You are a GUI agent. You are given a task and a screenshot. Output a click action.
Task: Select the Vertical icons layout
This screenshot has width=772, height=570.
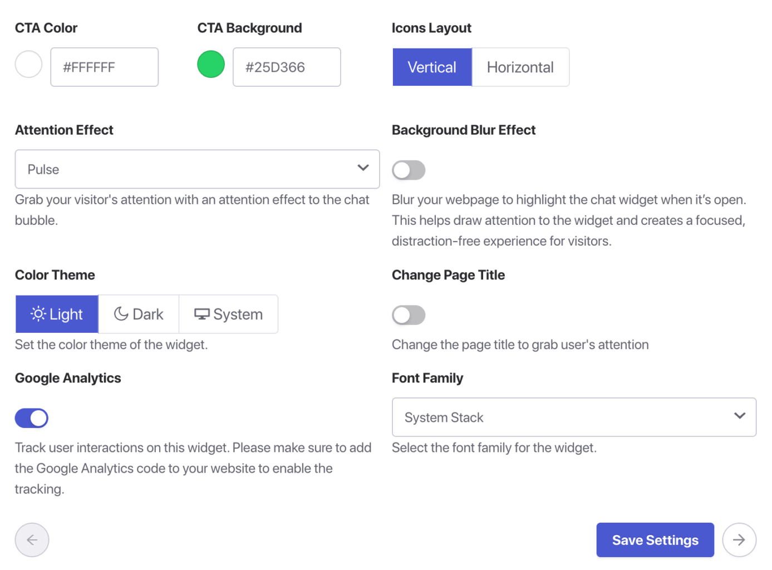(432, 67)
